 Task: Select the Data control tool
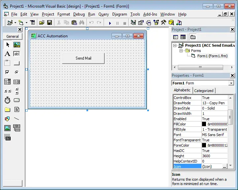pos(17,128)
